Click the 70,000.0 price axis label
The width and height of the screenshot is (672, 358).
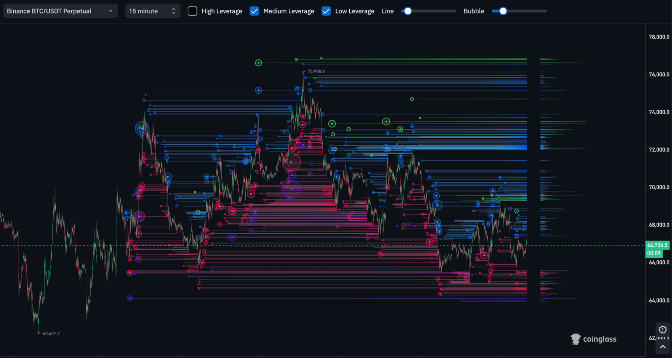click(x=659, y=187)
